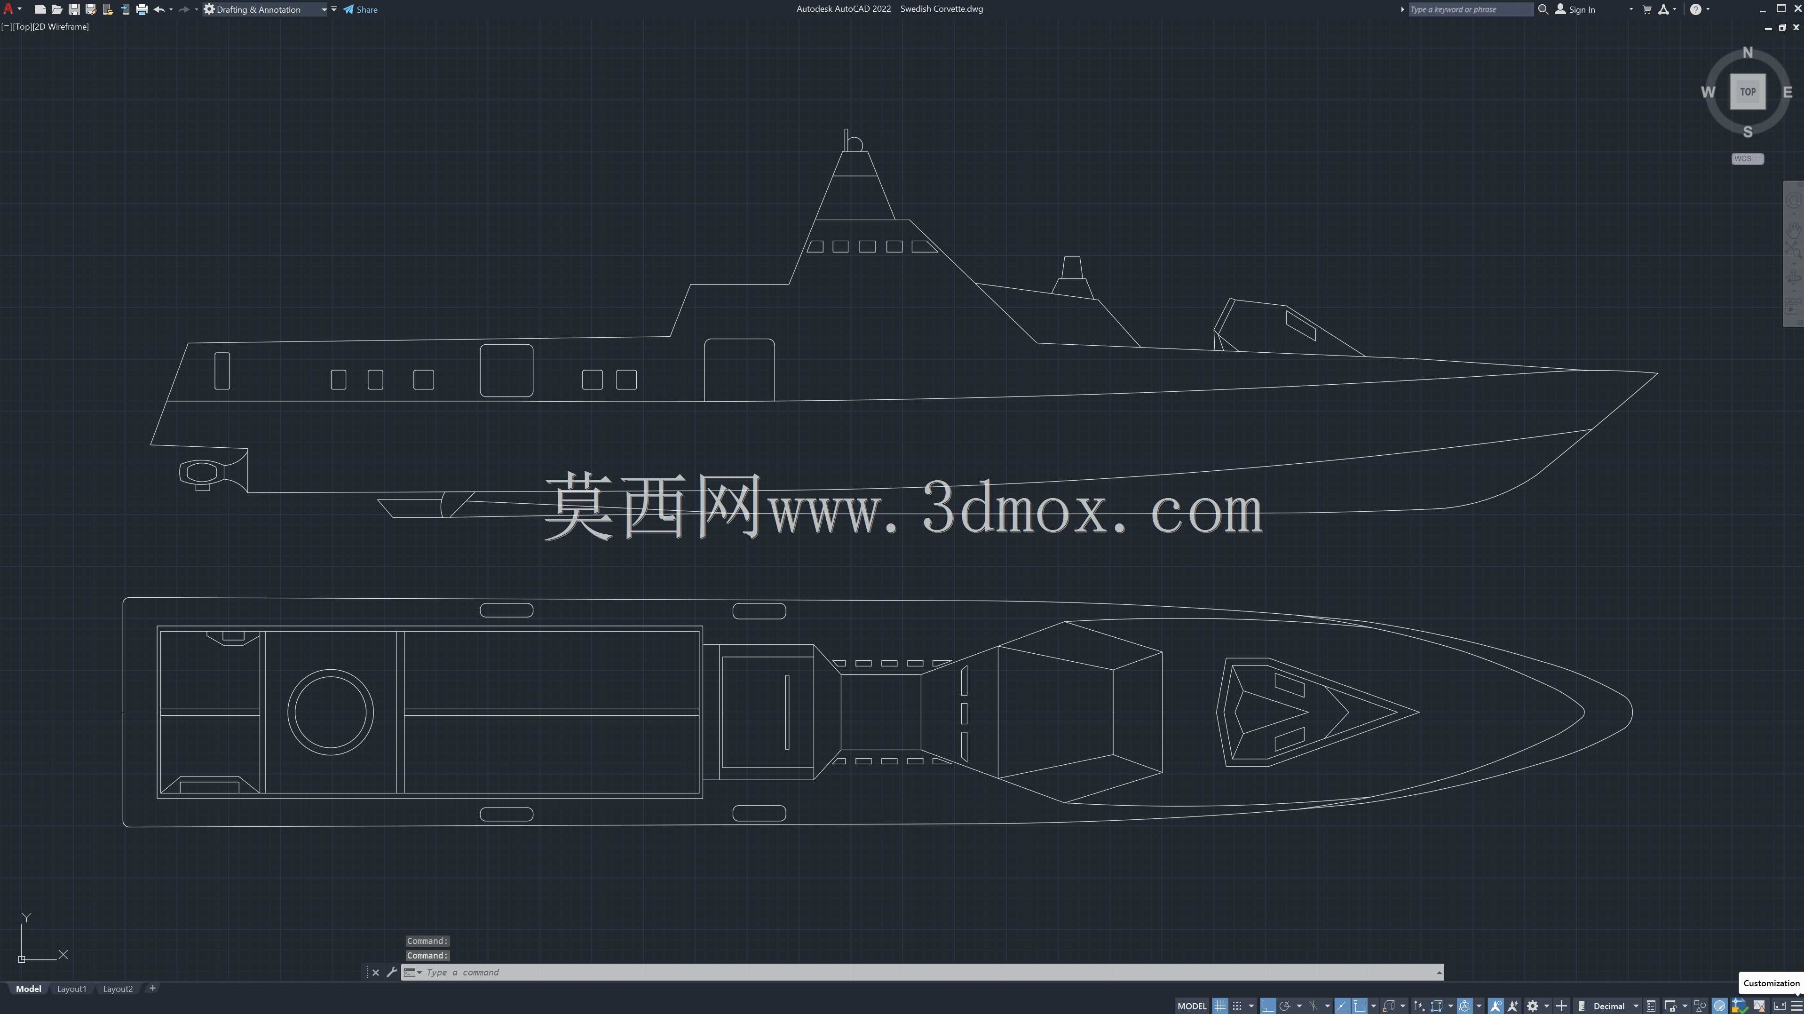Click the Share button

(360, 10)
